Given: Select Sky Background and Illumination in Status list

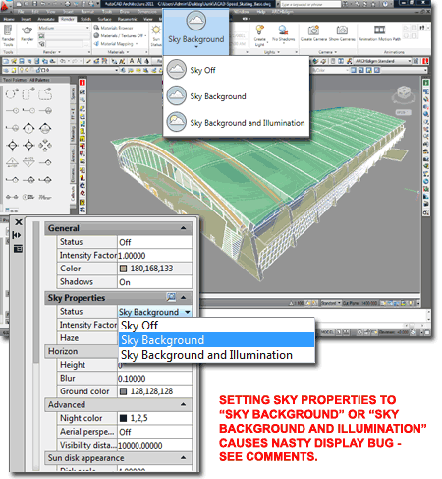Looking at the screenshot, I should (x=216, y=355).
